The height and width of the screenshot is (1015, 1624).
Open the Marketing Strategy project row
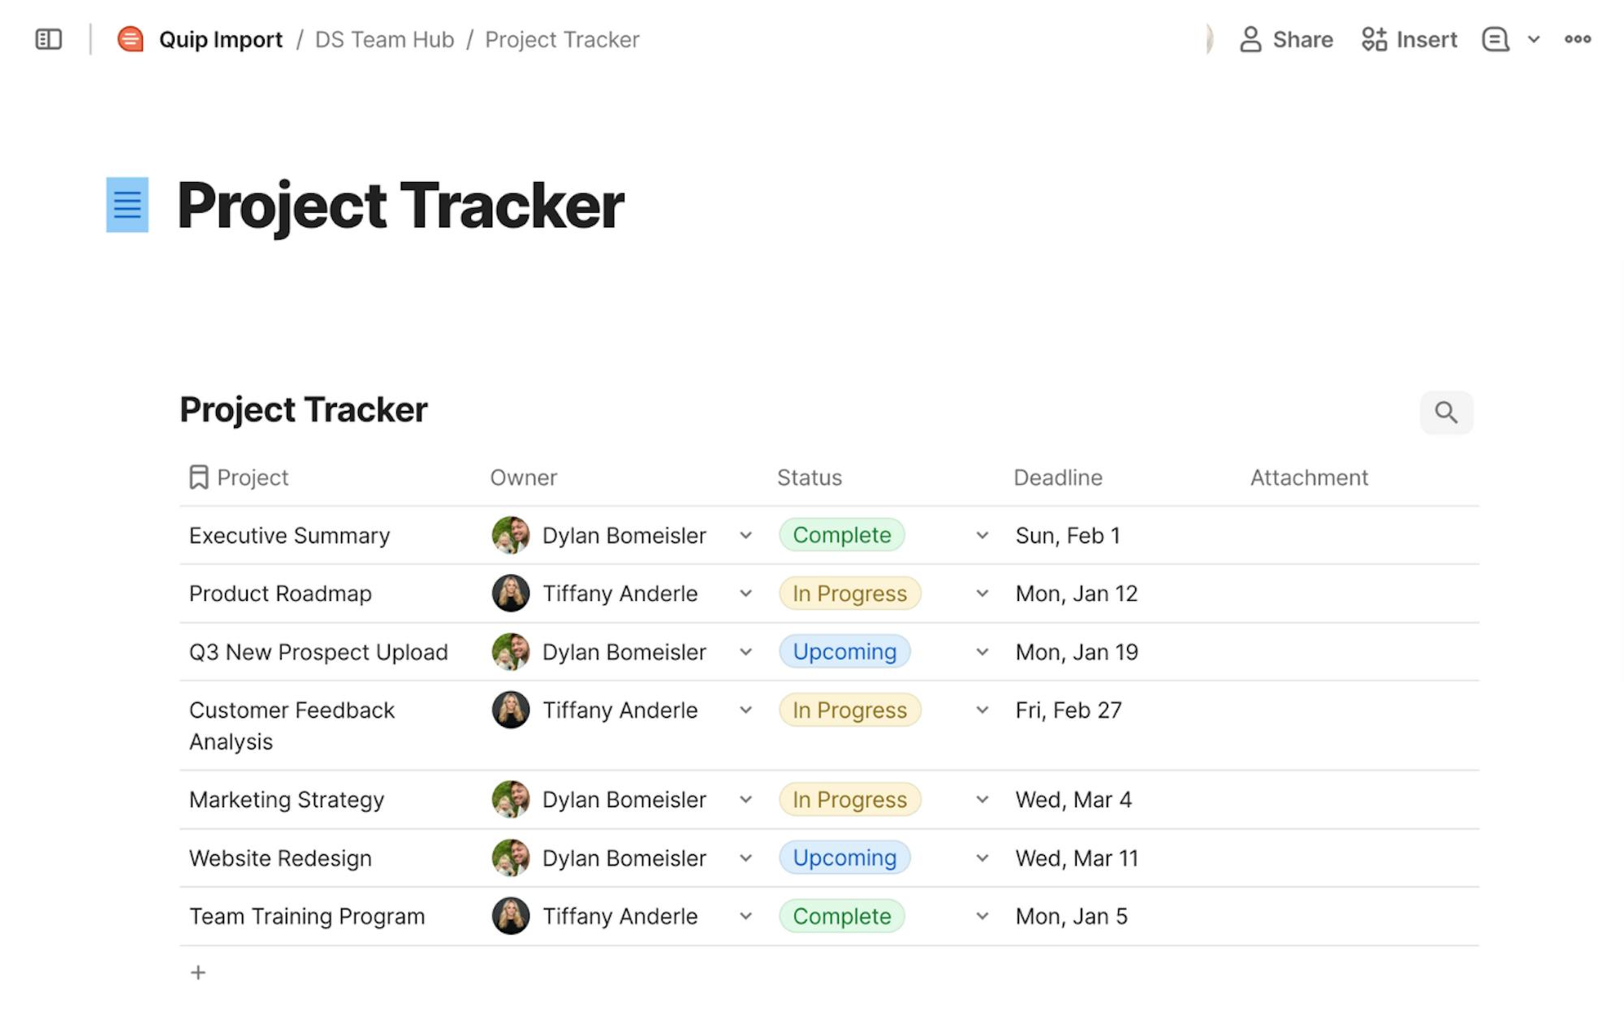[x=287, y=800]
